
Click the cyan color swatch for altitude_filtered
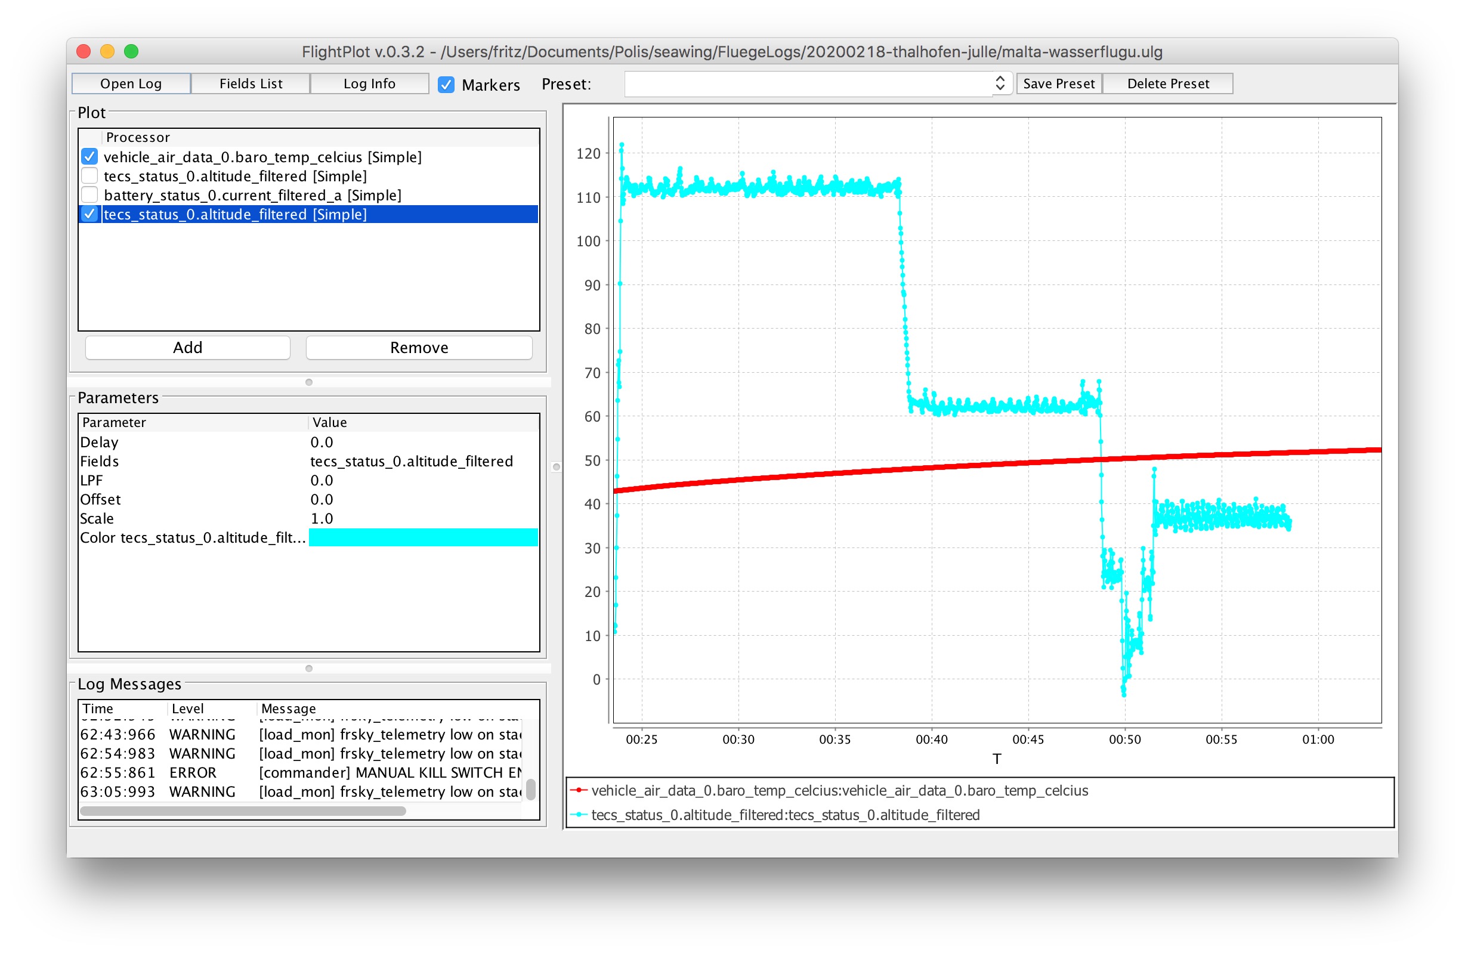[x=423, y=538]
